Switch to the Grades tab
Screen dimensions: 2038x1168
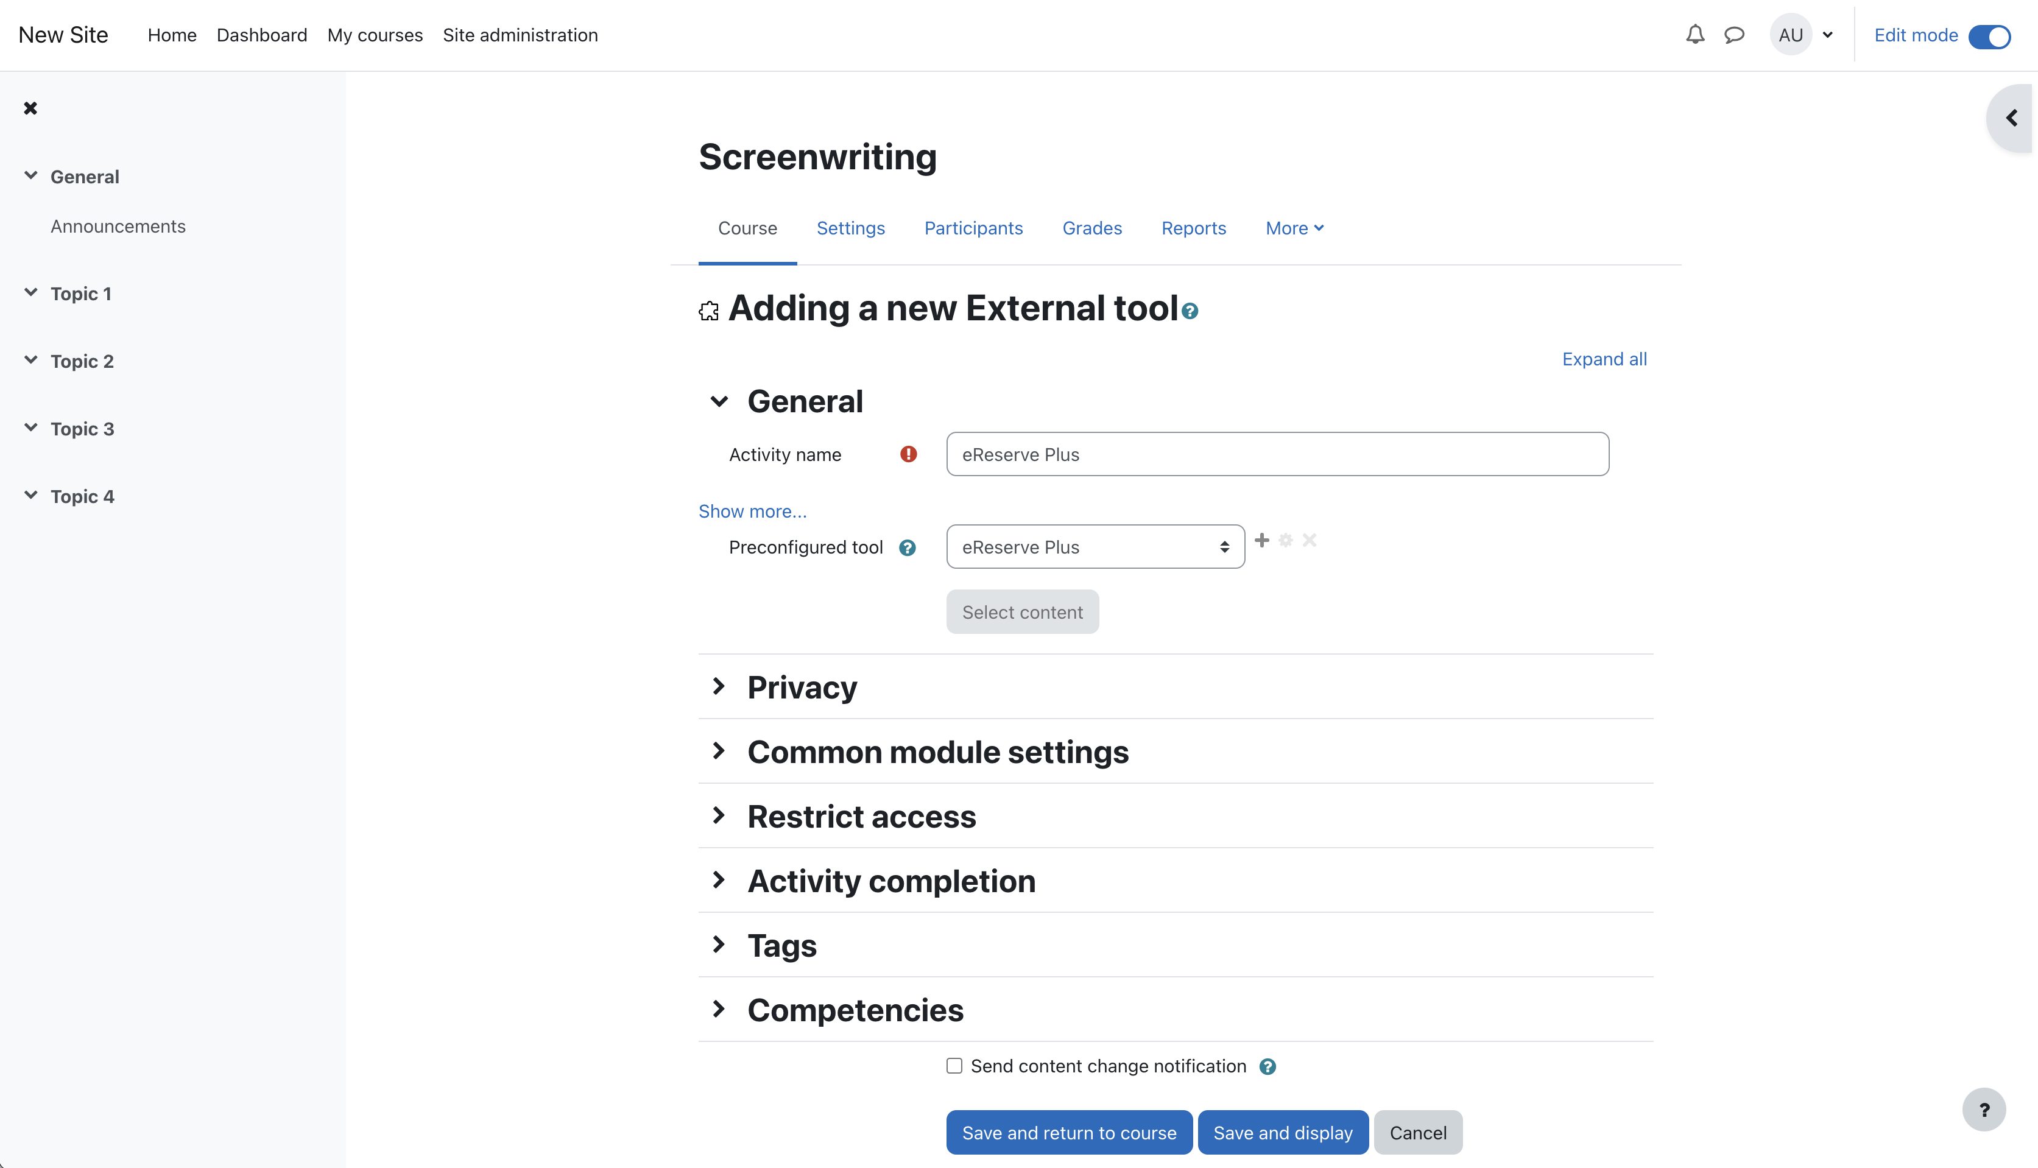[x=1090, y=228]
